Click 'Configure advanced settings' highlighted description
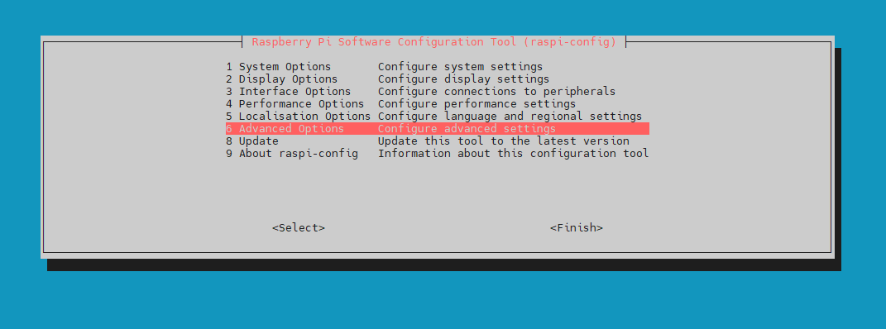The width and height of the screenshot is (886, 329). click(x=467, y=129)
